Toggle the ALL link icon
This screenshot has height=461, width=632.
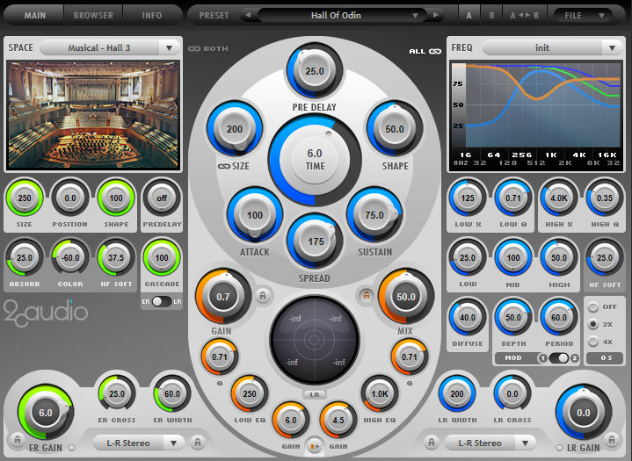[x=435, y=51]
